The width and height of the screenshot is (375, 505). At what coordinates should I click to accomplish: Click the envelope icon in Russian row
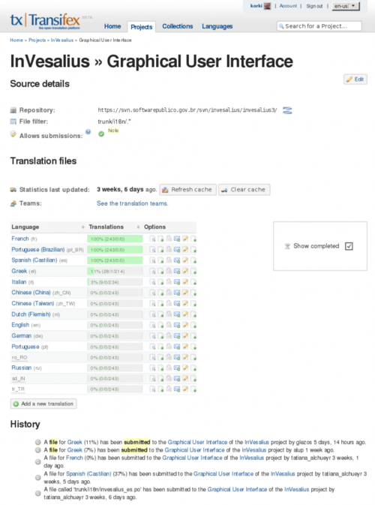tap(177, 368)
